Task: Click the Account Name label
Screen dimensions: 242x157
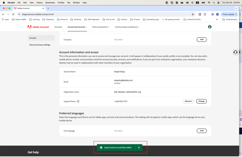Action: (x=70, y=72)
